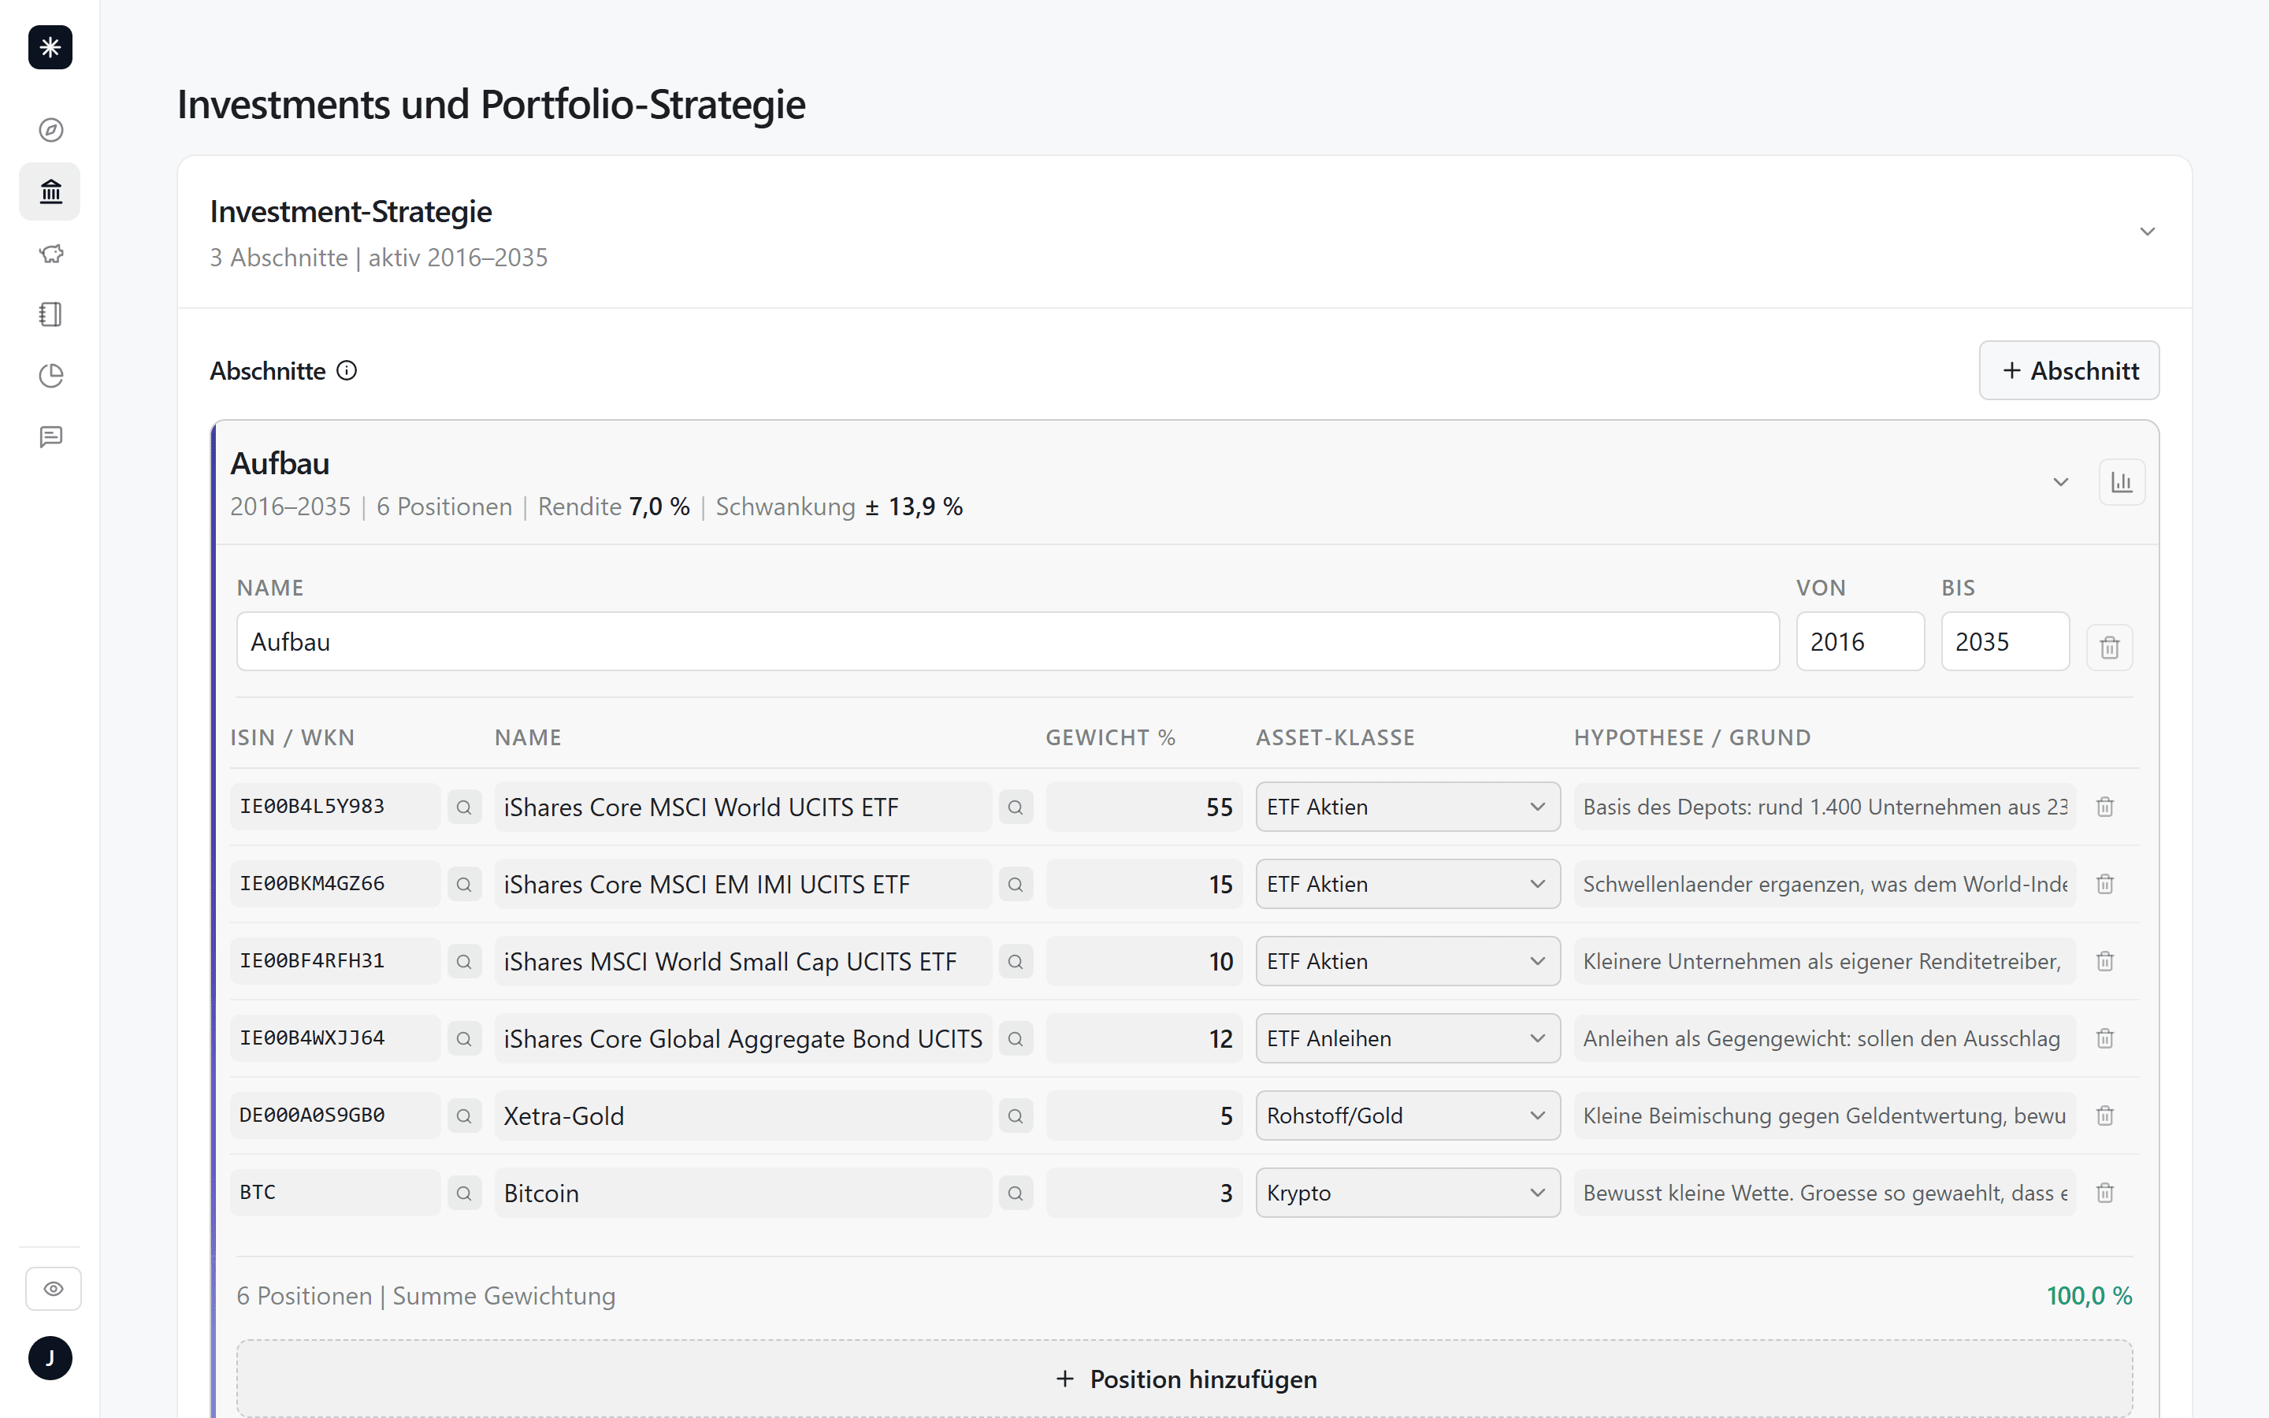Delete the World Small Cap row
This screenshot has height=1418, width=2269.
[x=2105, y=961]
